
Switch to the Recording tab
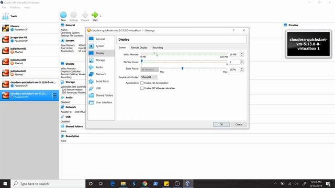coord(158,48)
